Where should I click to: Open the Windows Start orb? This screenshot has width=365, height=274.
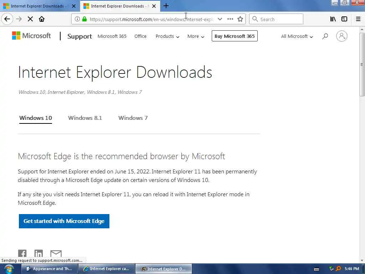tap(9, 269)
